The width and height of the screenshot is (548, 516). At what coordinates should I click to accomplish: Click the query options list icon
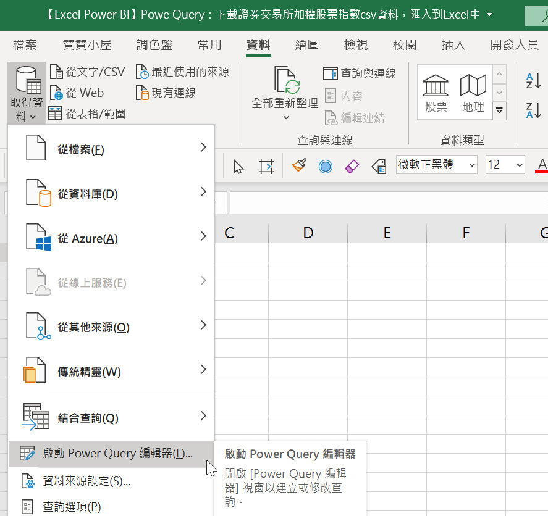coord(27,506)
